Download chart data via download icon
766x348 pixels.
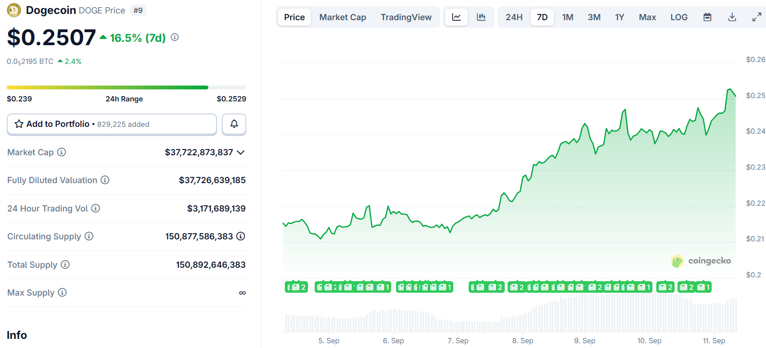(732, 17)
